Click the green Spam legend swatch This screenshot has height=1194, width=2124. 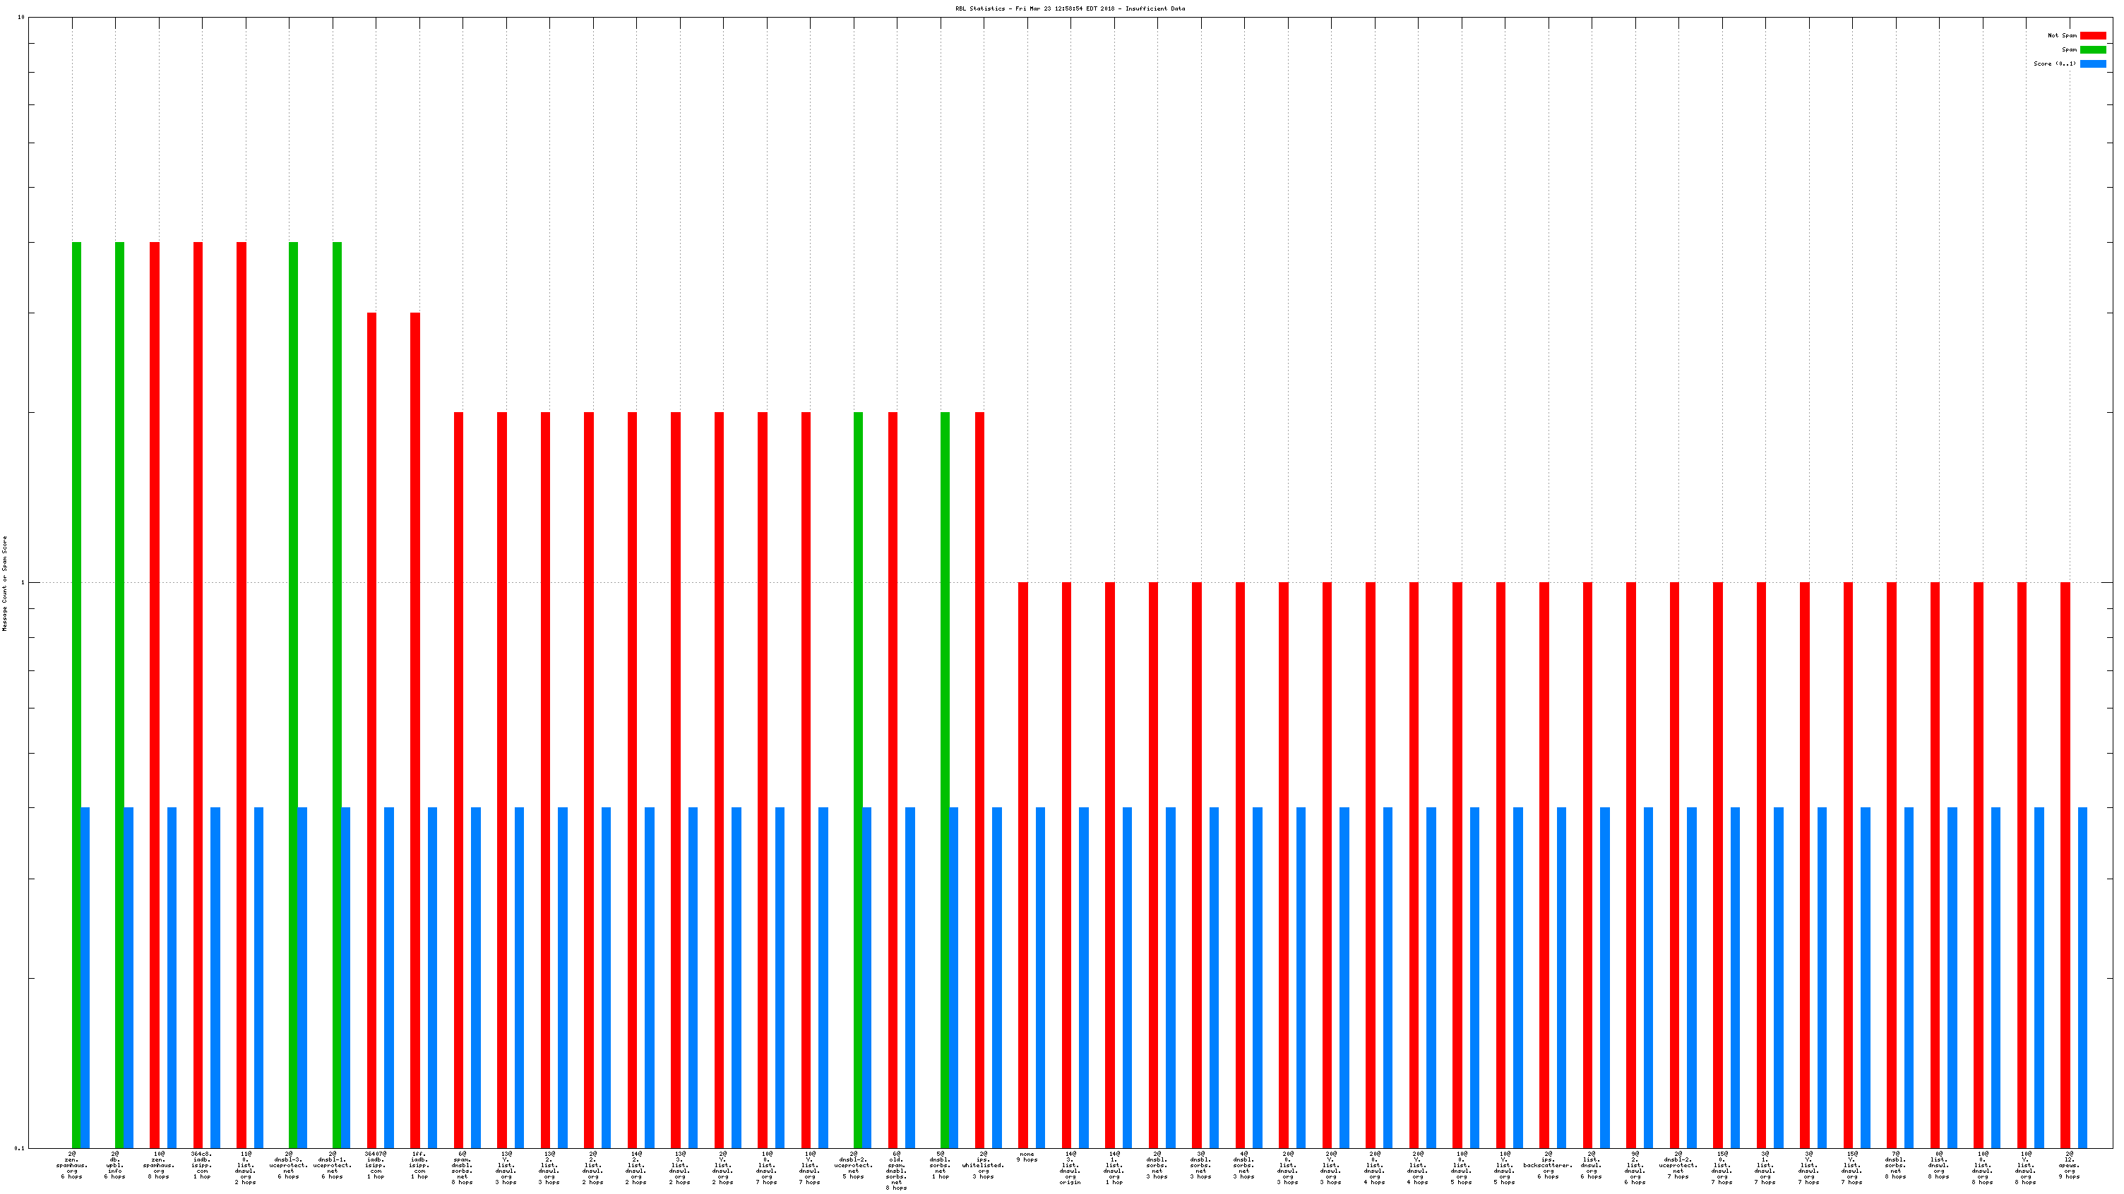click(x=2093, y=49)
